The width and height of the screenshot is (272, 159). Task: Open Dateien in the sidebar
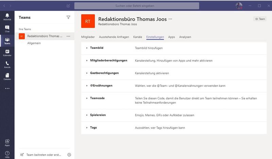pos(7,76)
